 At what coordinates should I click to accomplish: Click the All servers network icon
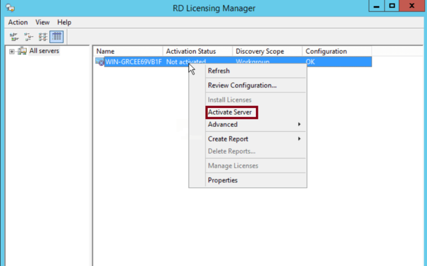22,51
